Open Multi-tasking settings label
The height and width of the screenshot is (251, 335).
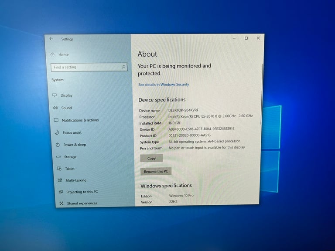[x=76, y=180]
